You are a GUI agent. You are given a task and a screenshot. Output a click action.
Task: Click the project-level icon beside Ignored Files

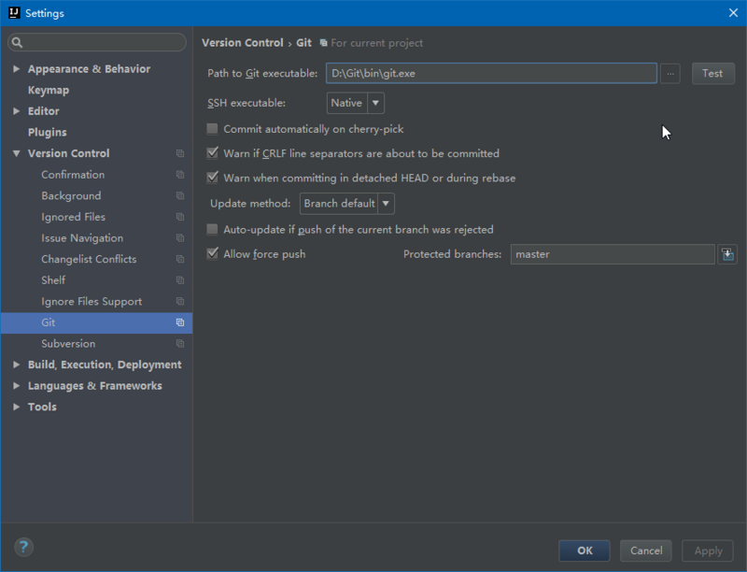tap(180, 217)
